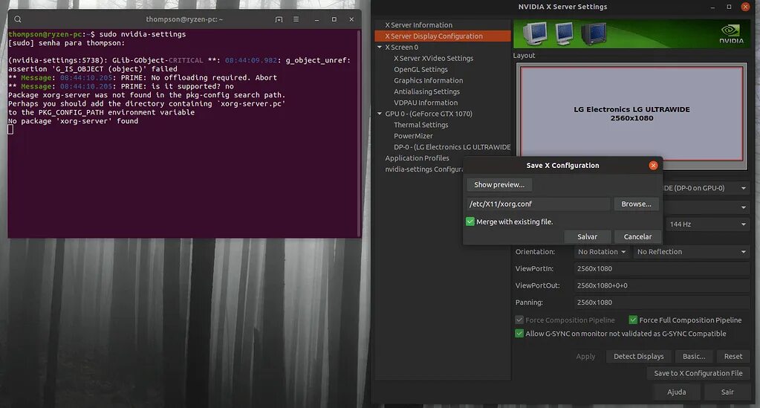Open the 144 Hz refresh rate dropdown
760x408 pixels.
(708, 224)
